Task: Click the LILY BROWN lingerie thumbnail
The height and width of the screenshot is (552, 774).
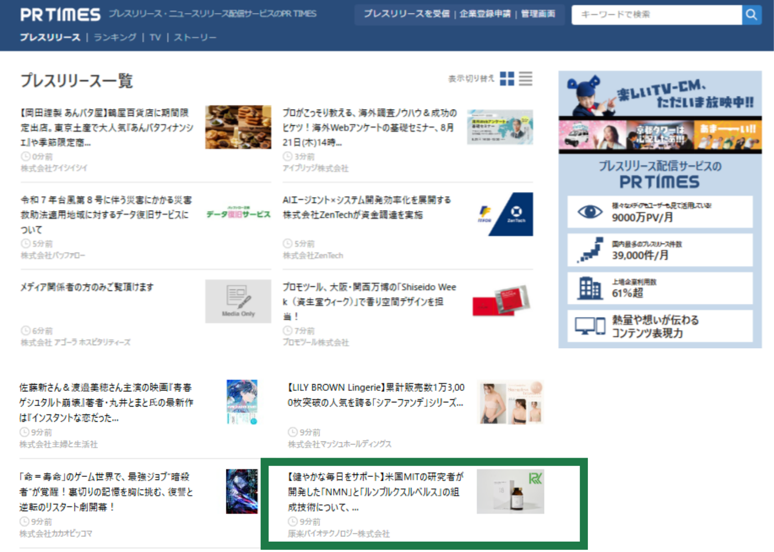Action: click(511, 402)
